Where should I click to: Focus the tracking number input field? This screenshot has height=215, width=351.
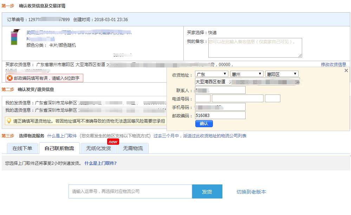point(130,191)
